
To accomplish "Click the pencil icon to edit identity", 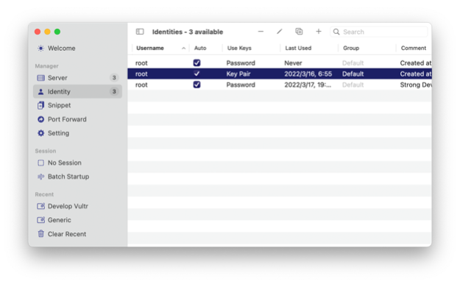I will click(x=279, y=32).
